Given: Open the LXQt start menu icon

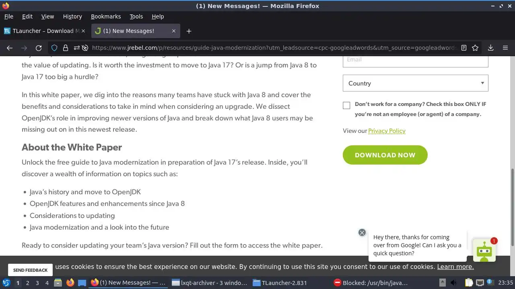Looking at the screenshot, I should 6,283.
